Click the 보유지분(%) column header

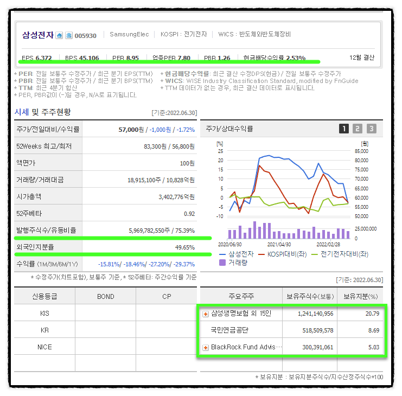[x=360, y=297]
